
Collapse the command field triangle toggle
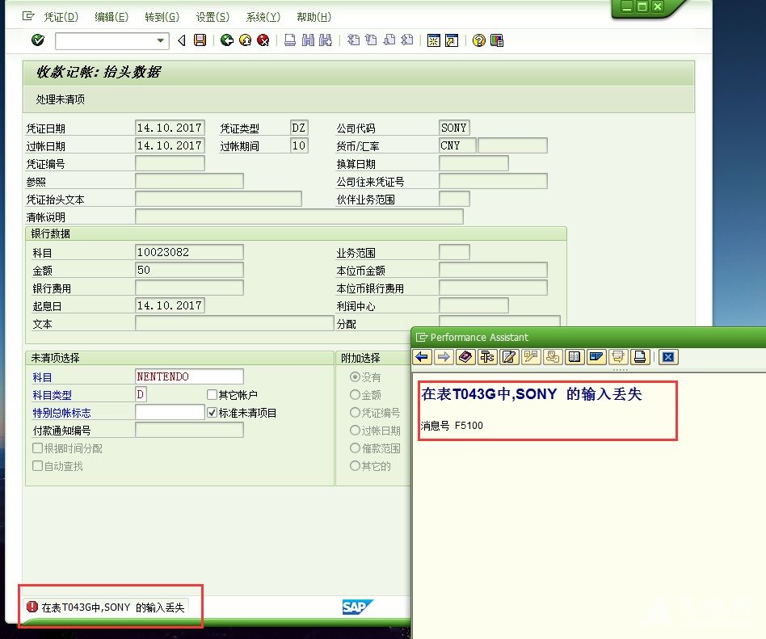(x=182, y=40)
